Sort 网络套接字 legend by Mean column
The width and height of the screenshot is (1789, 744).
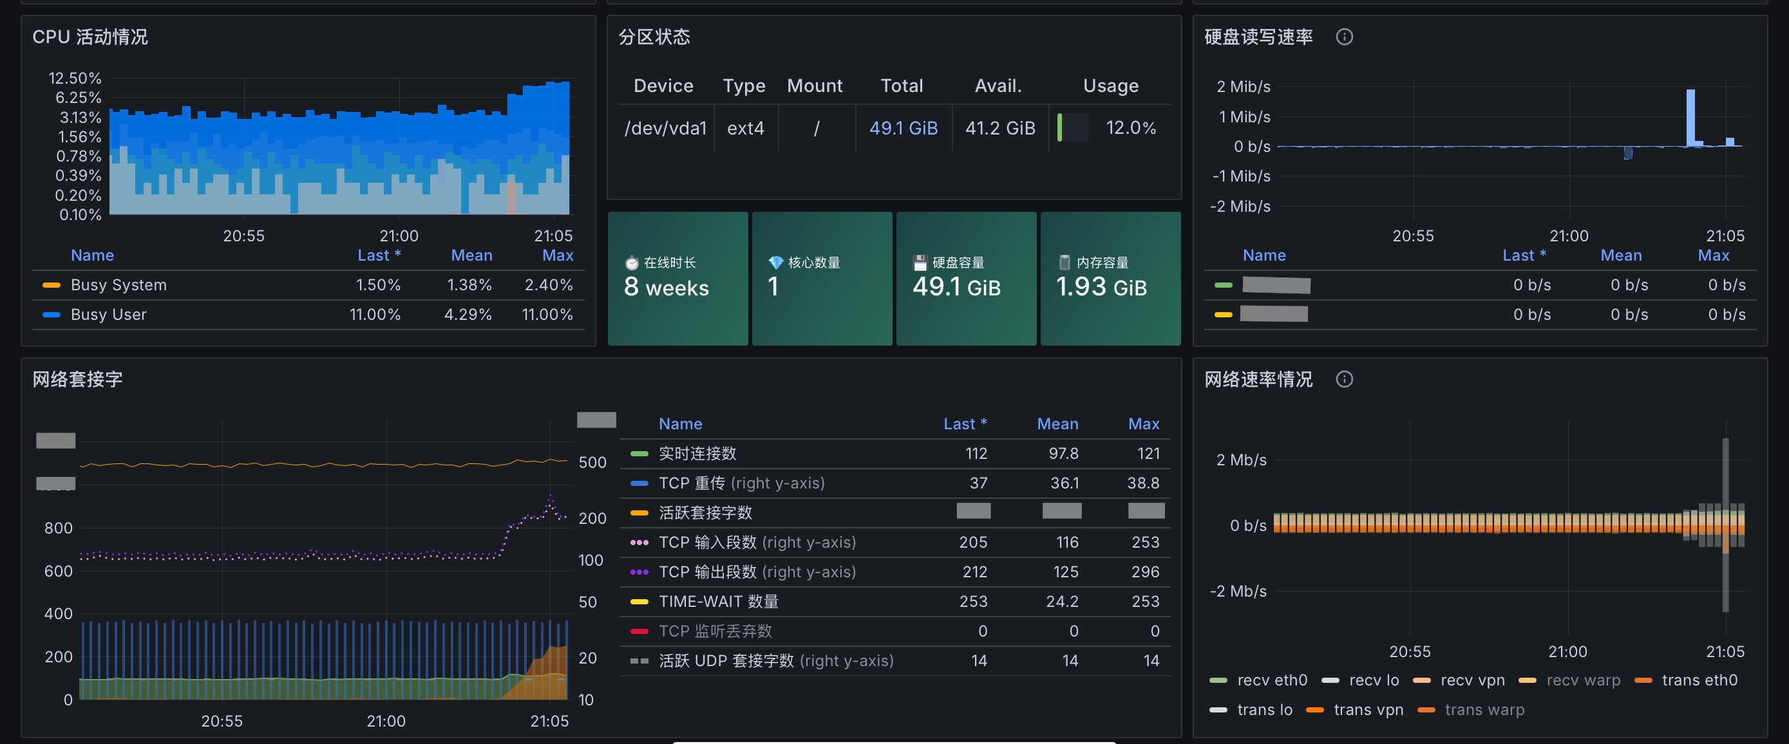point(1057,424)
